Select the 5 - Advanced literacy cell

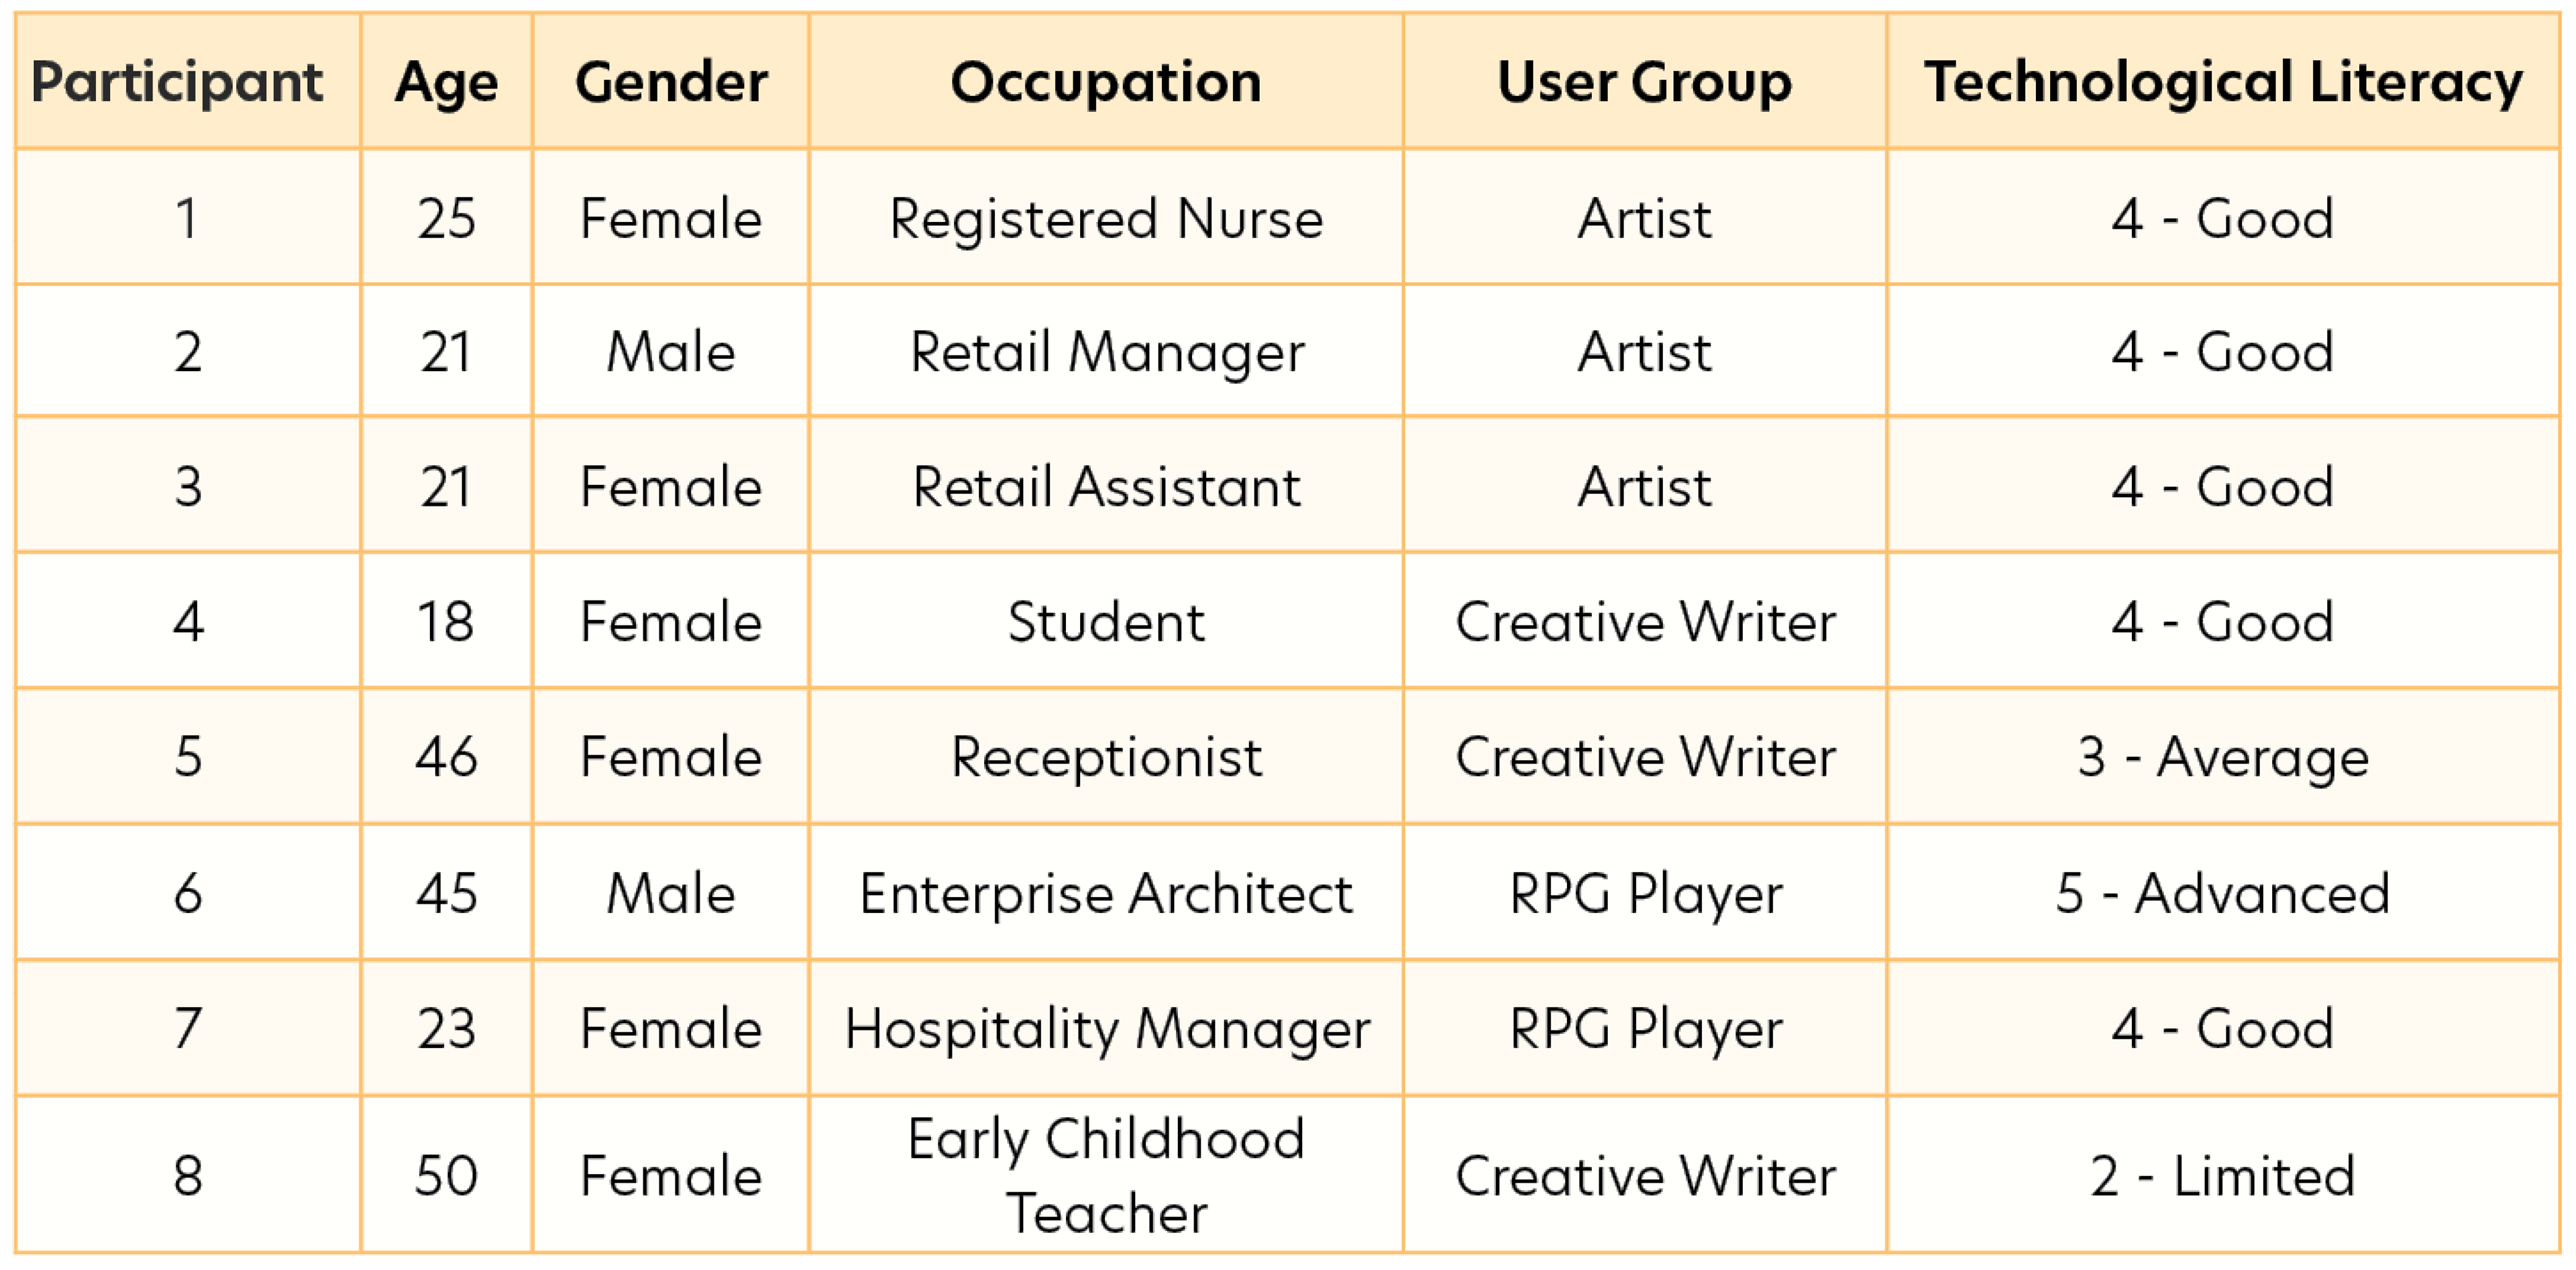pos(2223,892)
